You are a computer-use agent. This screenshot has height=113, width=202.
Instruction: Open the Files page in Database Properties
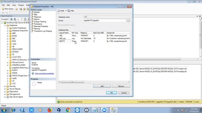(x=35, y=14)
